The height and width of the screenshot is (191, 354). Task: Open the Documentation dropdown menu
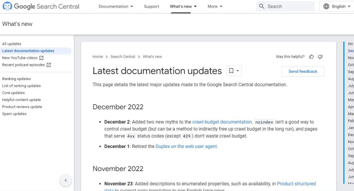(x=116, y=6)
